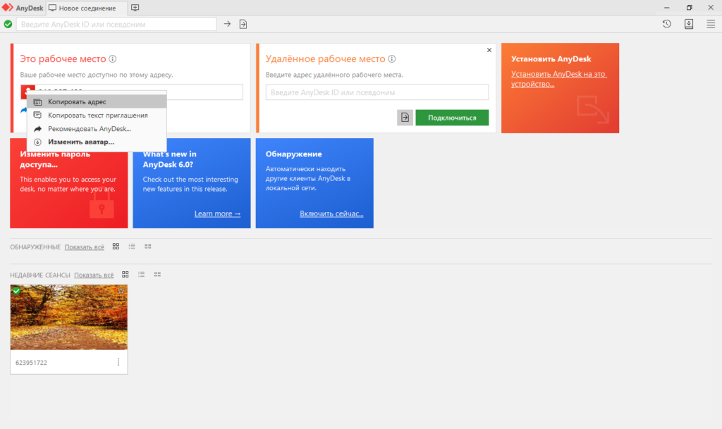Click the connect arrow in top address bar
The width and height of the screenshot is (722, 429).
[x=227, y=24]
